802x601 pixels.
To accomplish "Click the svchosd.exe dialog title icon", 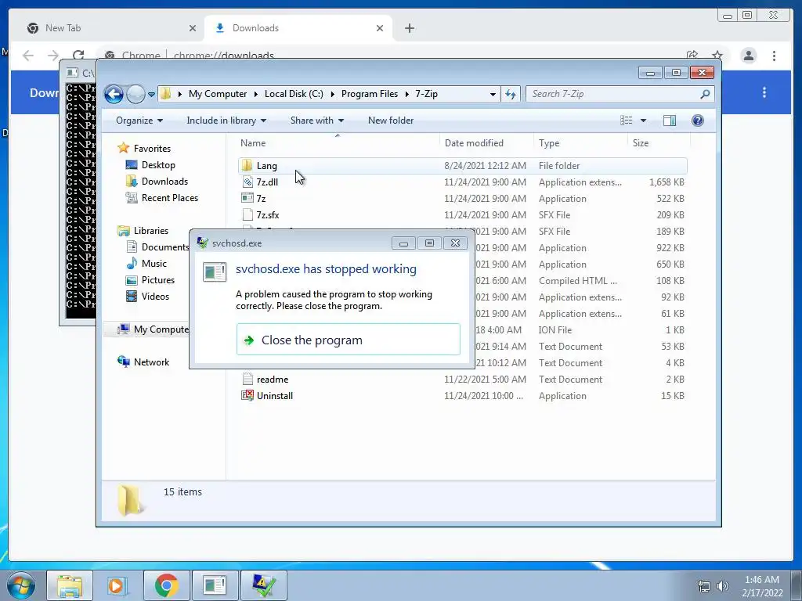I will [x=203, y=243].
